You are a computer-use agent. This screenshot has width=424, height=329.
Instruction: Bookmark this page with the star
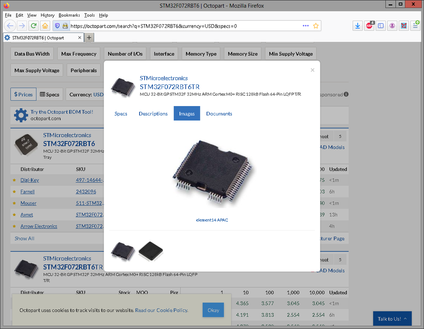pyautogui.click(x=316, y=26)
